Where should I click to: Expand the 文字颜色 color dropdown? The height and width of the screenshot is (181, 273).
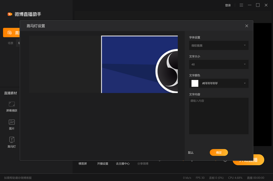tap(244, 83)
